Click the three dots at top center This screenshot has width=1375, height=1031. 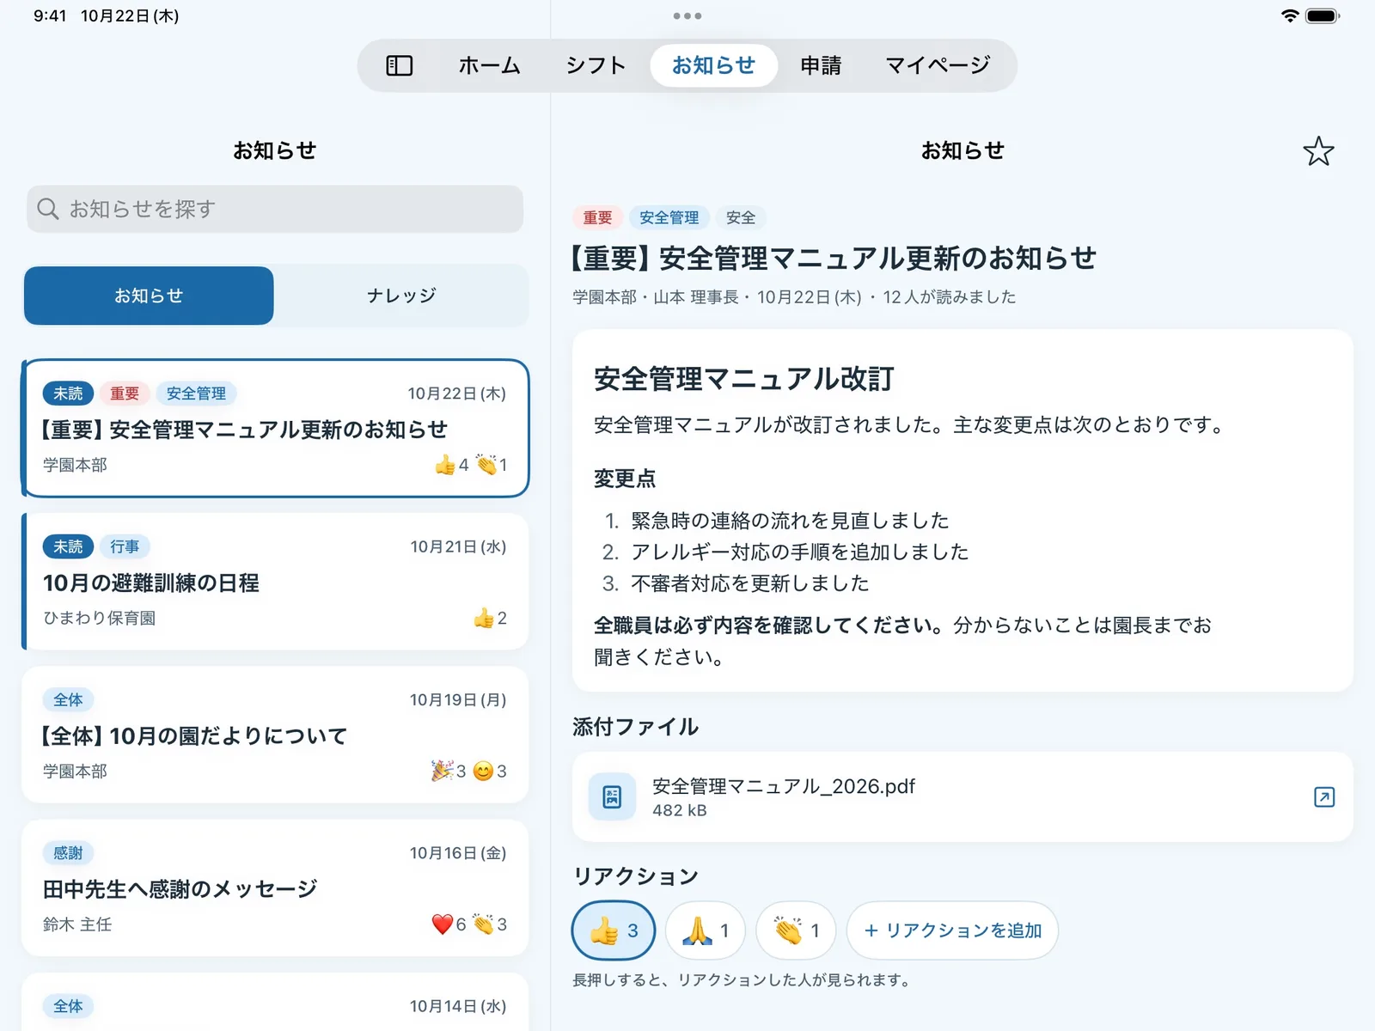687,15
